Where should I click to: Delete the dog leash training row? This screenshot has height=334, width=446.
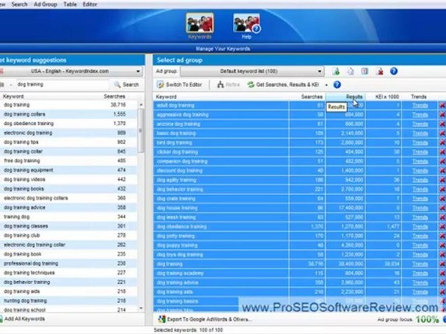click(442, 218)
